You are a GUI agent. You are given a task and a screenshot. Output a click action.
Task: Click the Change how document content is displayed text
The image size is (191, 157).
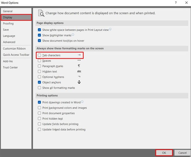coord(100,13)
